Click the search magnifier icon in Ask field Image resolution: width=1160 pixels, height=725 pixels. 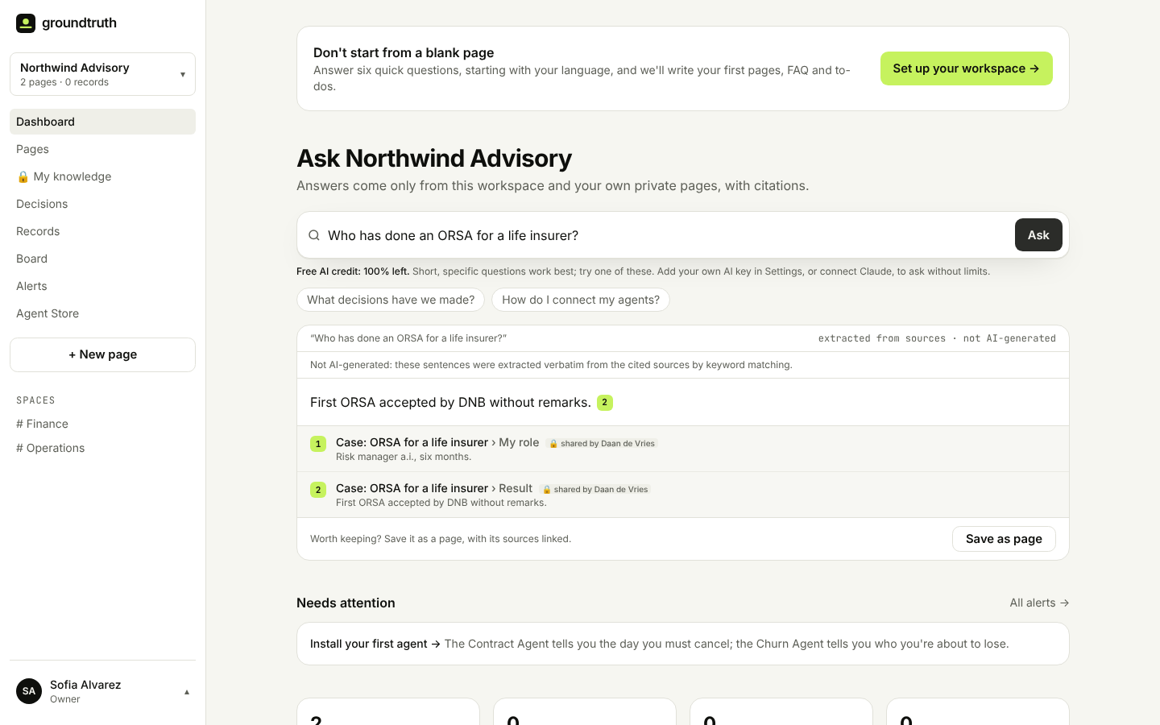(314, 235)
